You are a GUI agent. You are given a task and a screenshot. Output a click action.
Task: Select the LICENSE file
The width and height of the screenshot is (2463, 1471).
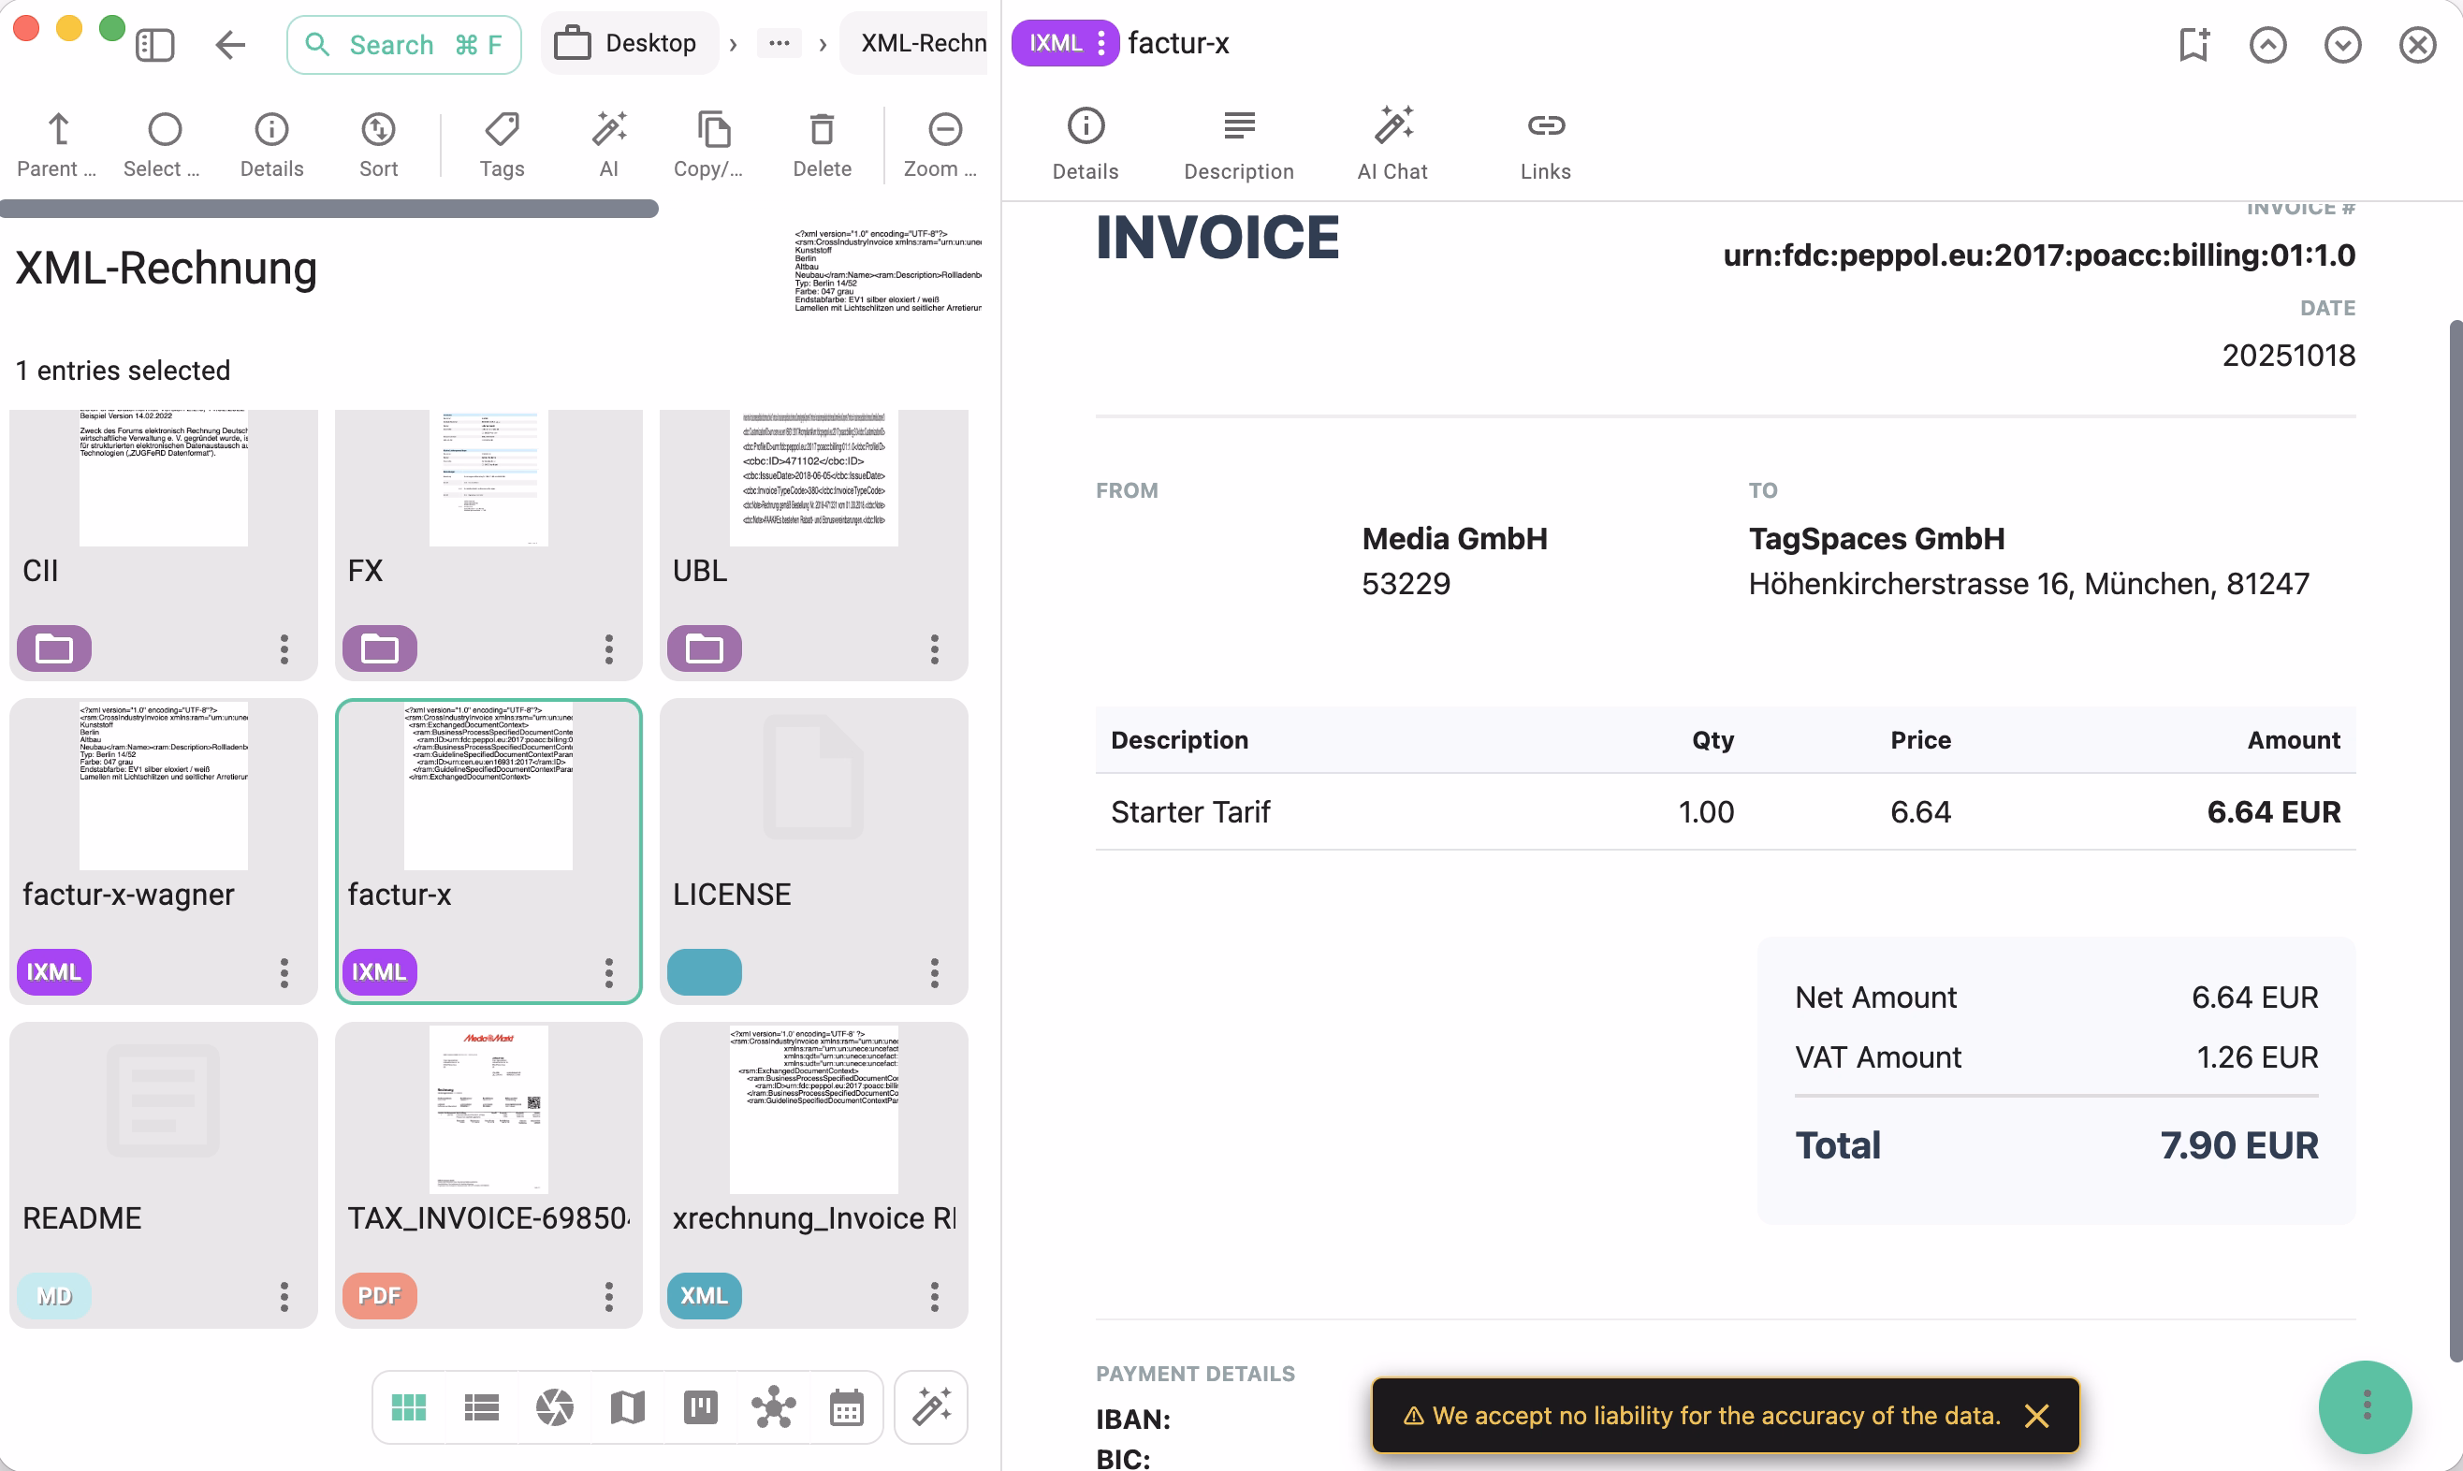(x=814, y=851)
